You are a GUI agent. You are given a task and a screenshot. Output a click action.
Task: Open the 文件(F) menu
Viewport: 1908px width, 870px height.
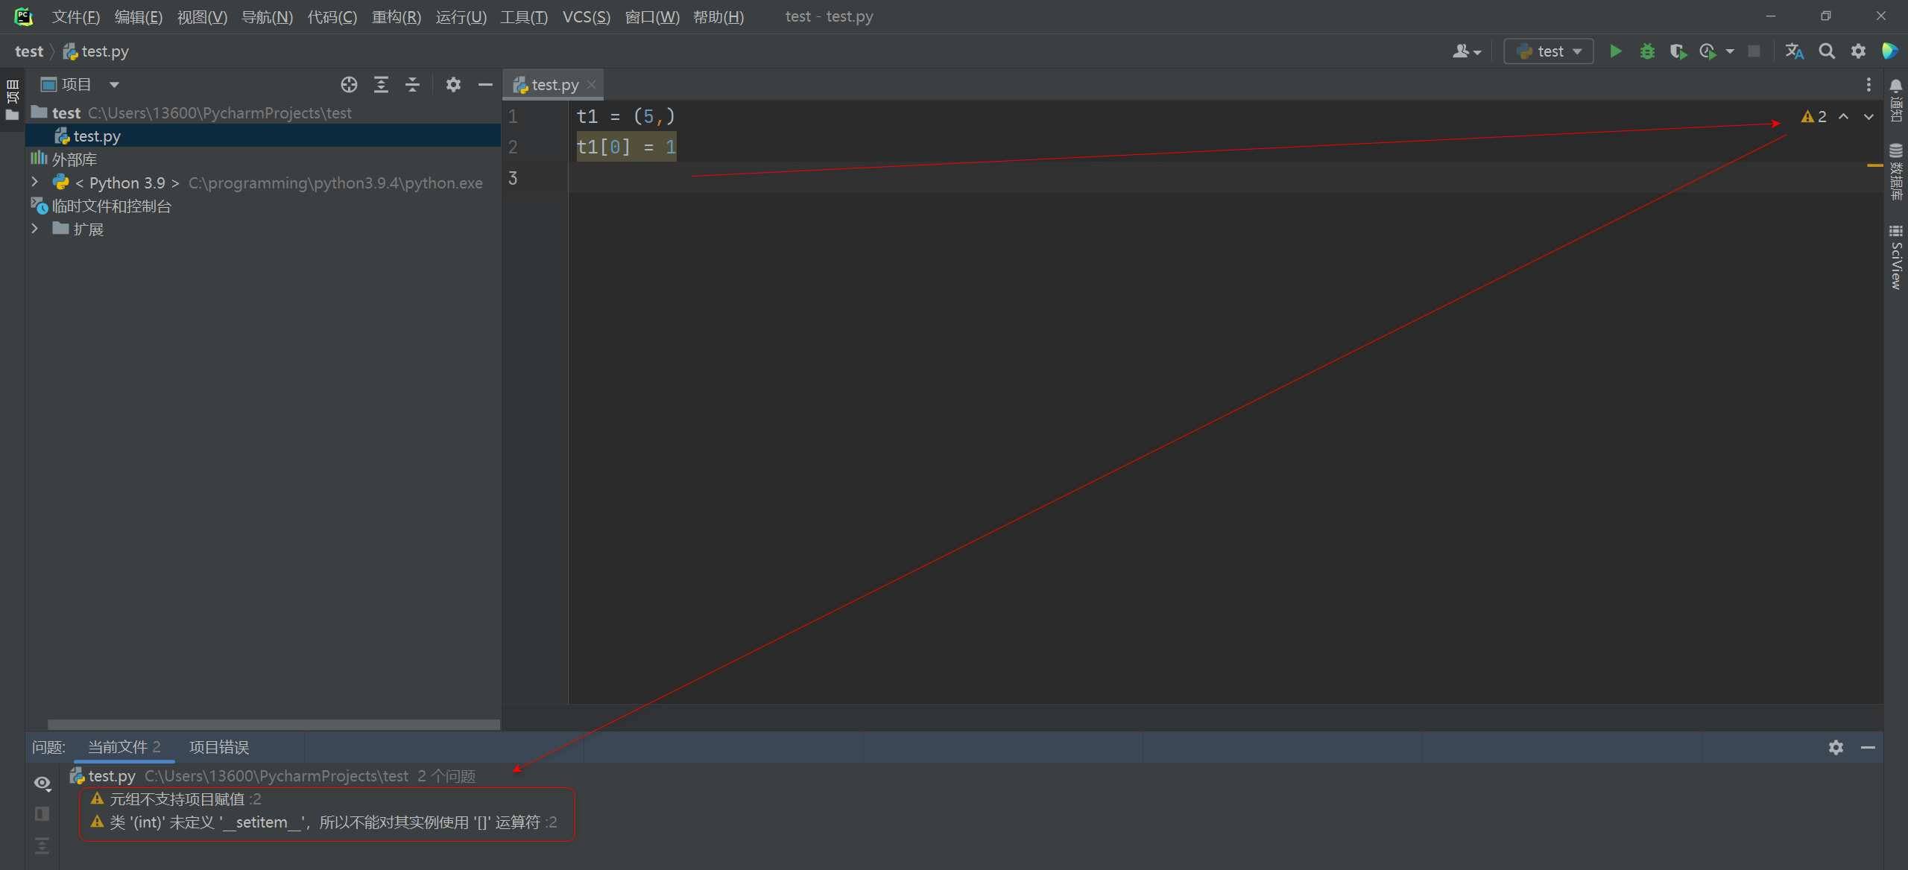pyautogui.click(x=76, y=16)
